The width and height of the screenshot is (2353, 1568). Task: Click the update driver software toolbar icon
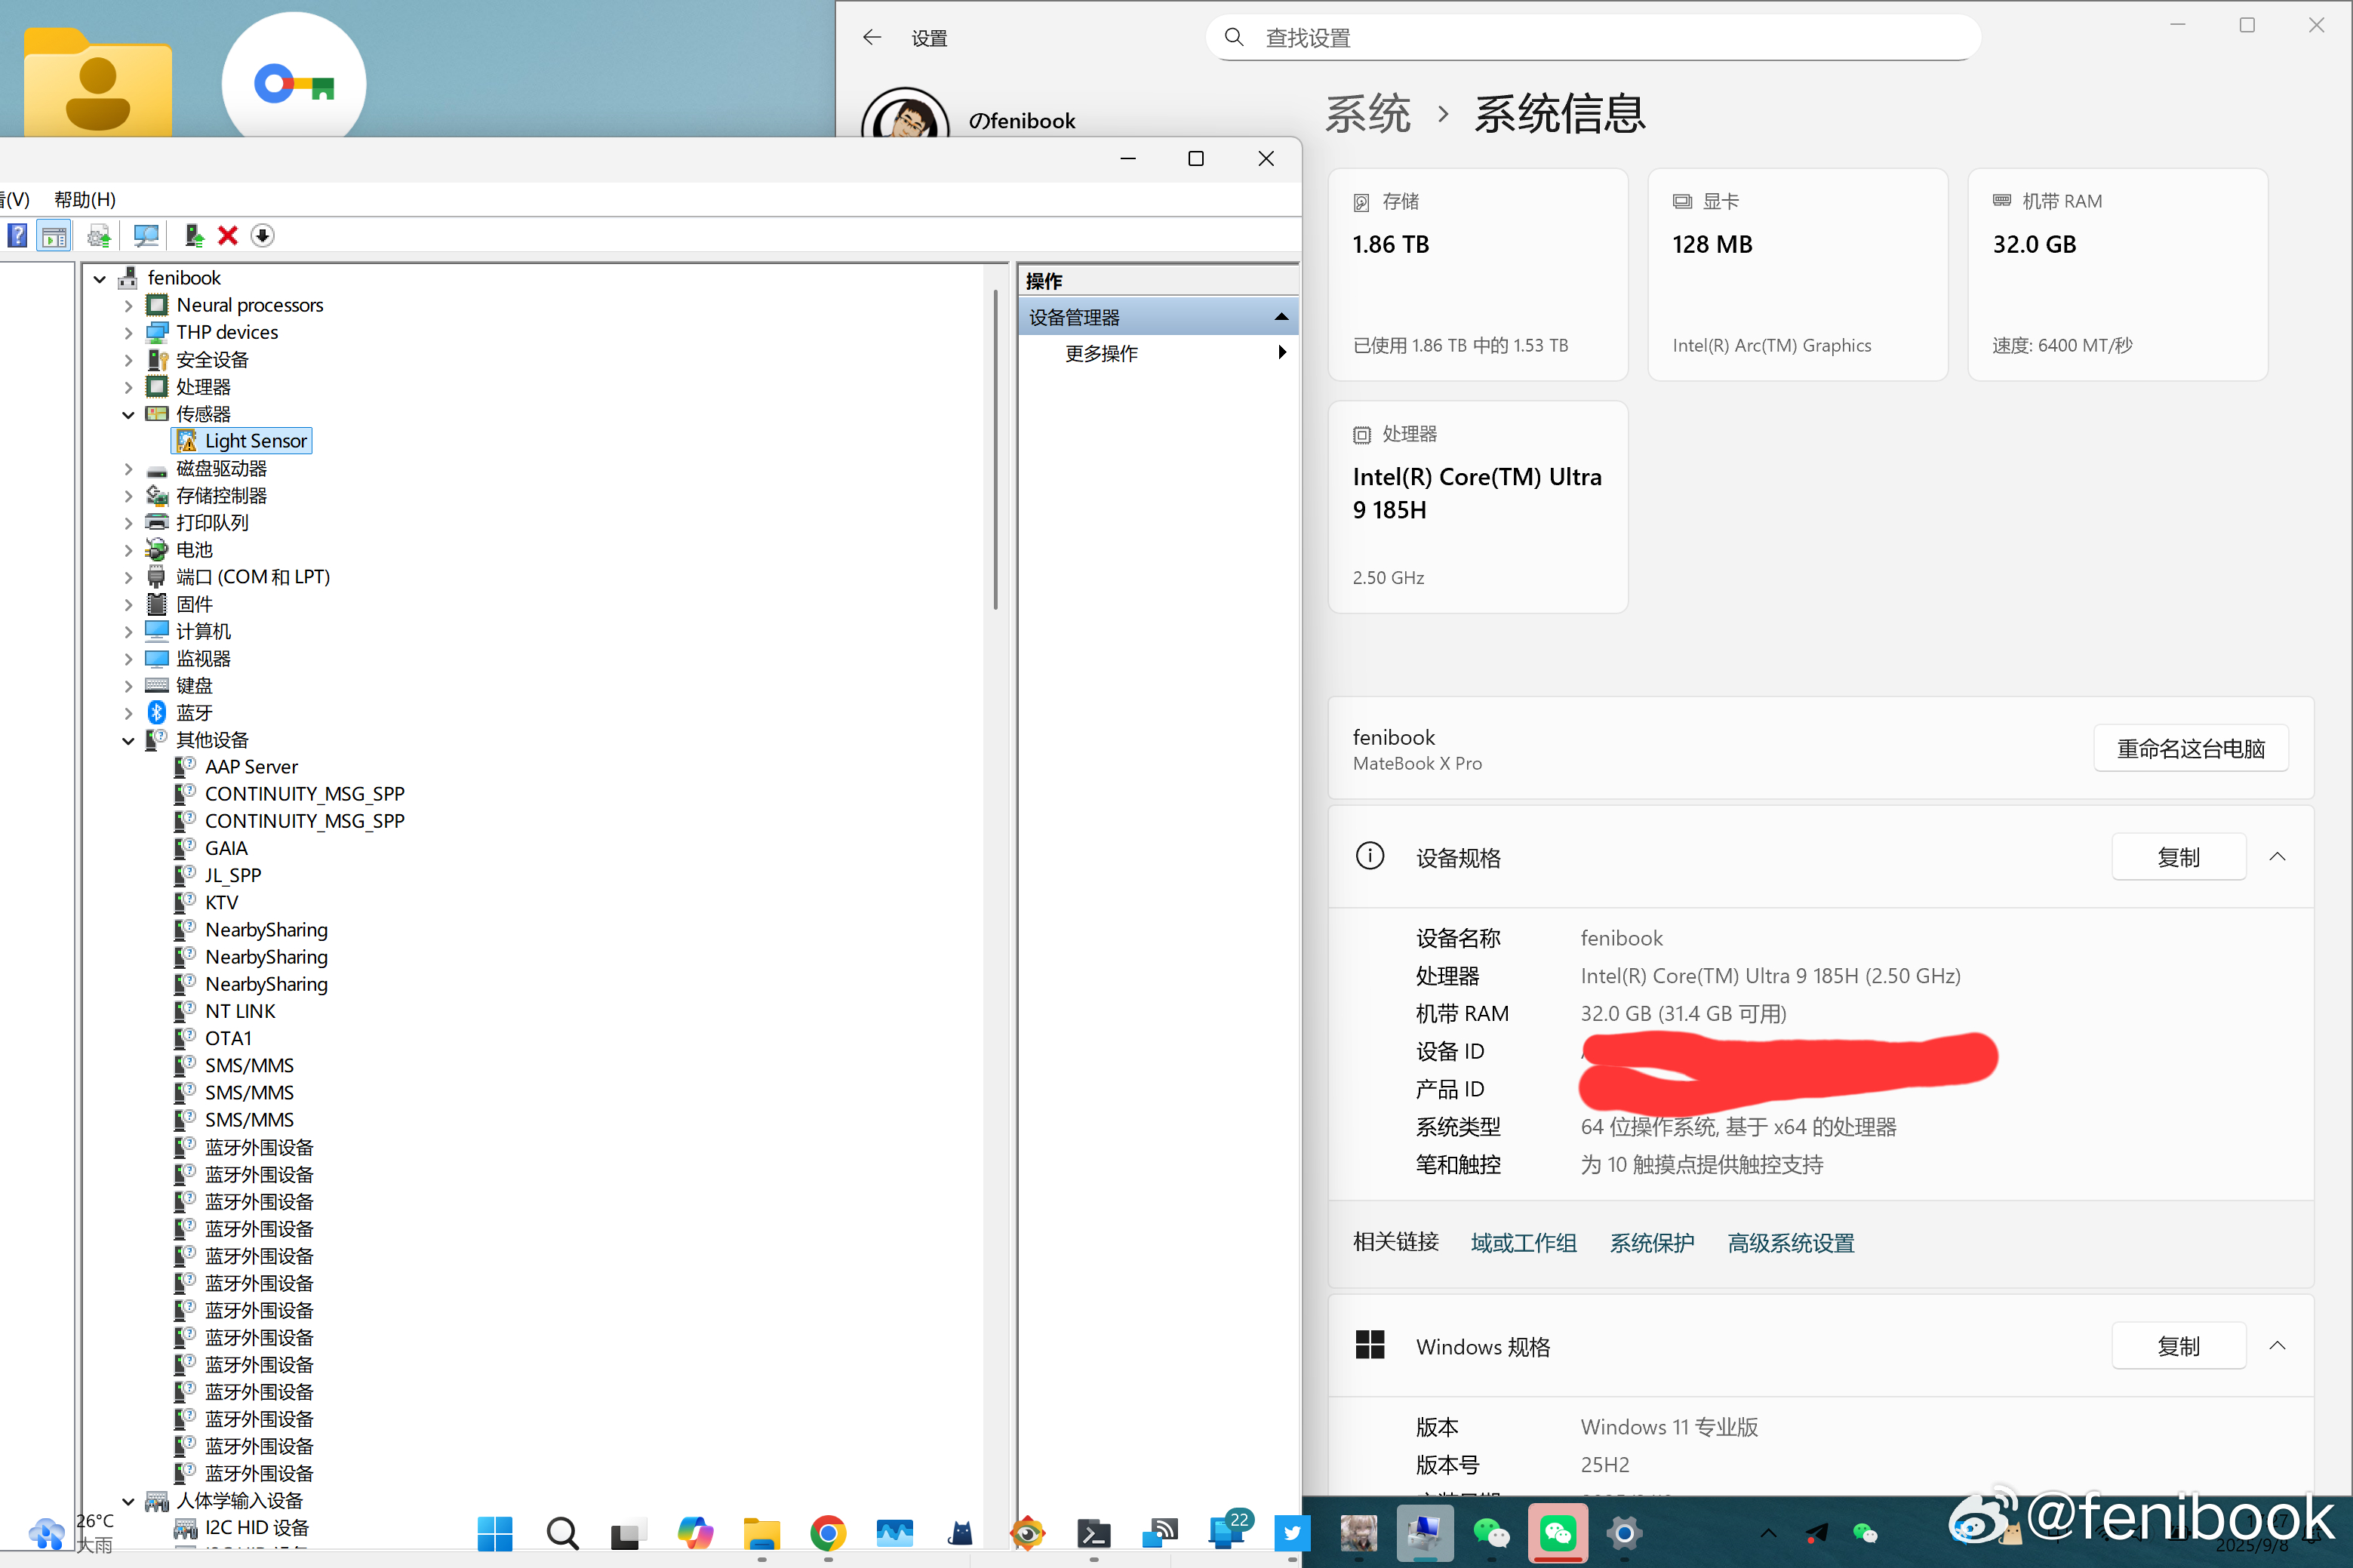98,236
